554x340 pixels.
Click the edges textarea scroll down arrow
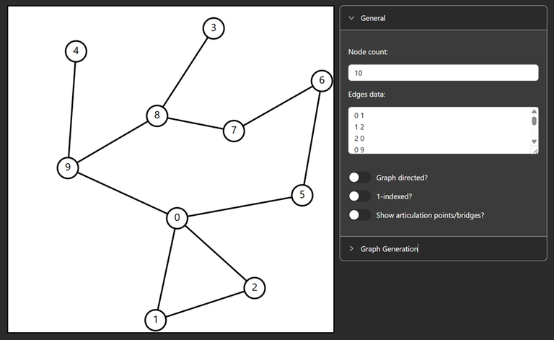click(535, 141)
